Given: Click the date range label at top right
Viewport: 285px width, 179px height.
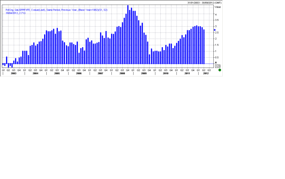Looking at the screenshot, I should pyautogui.click(x=204, y=2).
